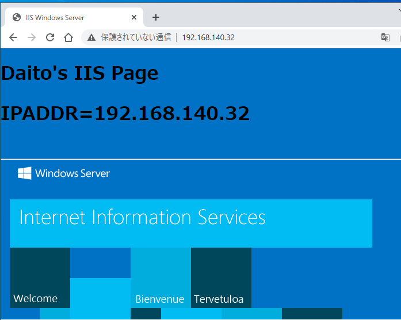Open a new browser tab
401x320 pixels.
point(156,17)
